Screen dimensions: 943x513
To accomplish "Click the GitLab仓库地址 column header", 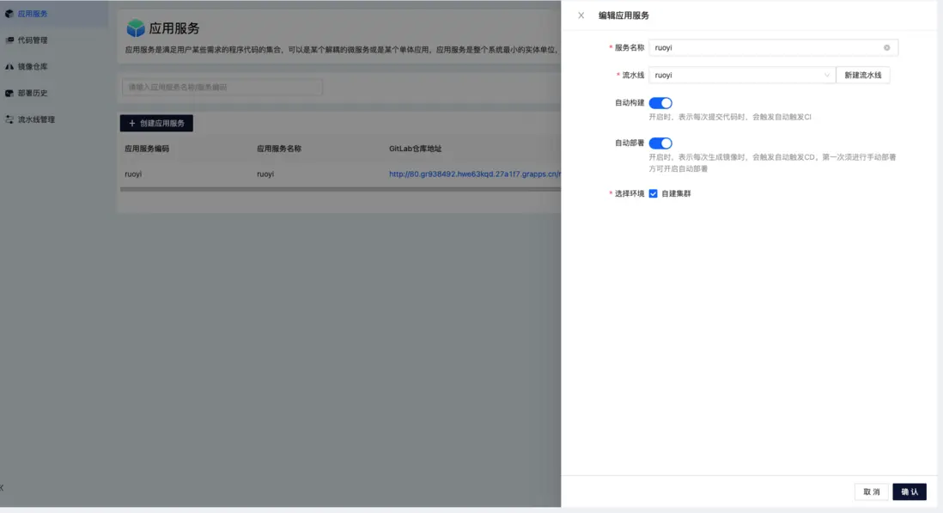I will [x=415, y=149].
